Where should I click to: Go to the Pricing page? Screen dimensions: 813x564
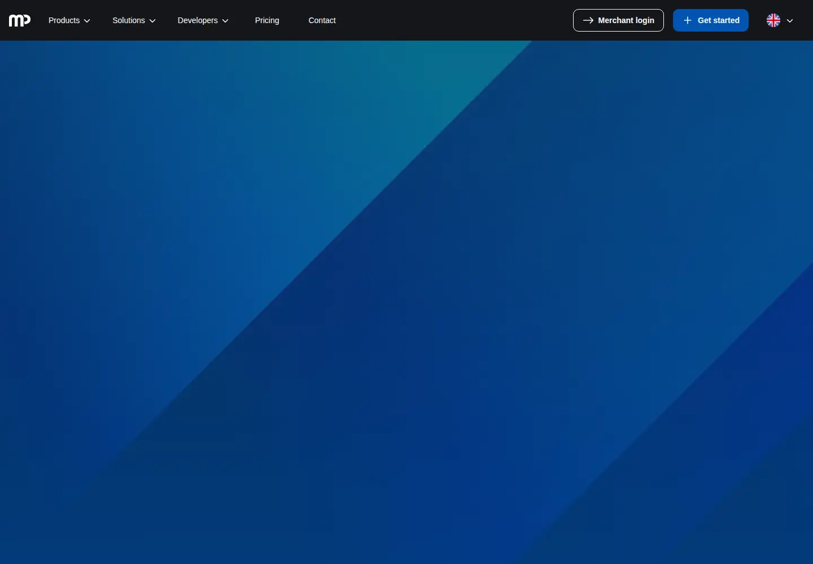[267, 20]
